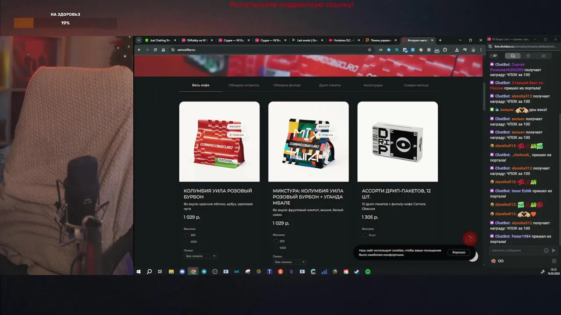Switch to chat messages tab in VK chat
The width and height of the screenshot is (561, 315).
(512, 56)
